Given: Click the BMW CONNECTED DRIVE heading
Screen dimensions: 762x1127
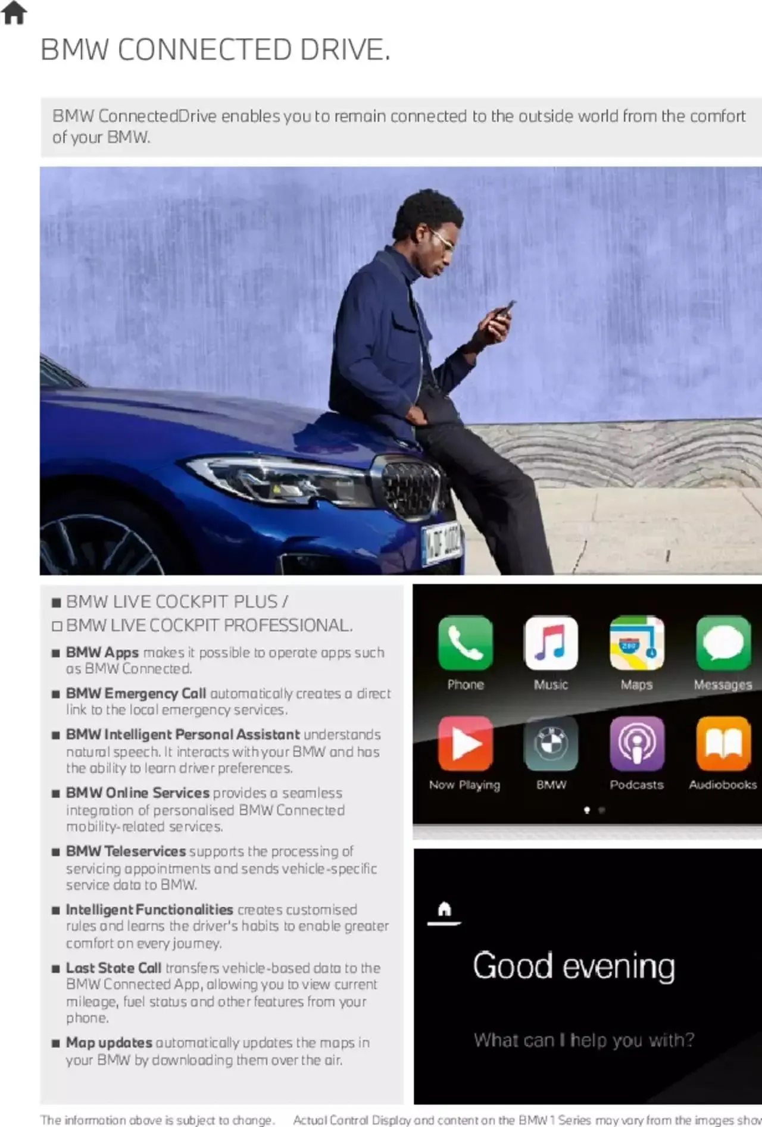Looking at the screenshot, I should [216, 49].
